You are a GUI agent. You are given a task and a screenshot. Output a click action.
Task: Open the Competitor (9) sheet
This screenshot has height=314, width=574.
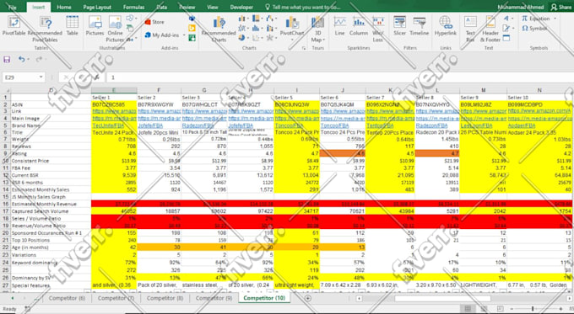[x=214, y=298]
